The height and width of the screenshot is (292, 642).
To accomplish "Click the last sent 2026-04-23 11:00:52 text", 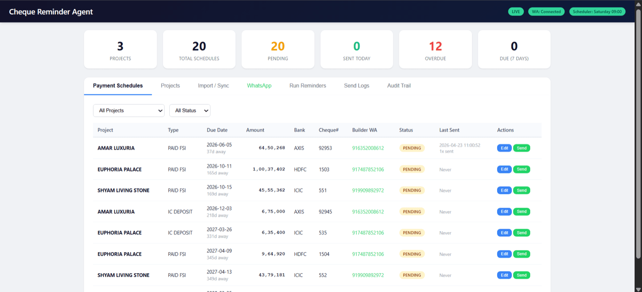I will (x=460, y=145).
